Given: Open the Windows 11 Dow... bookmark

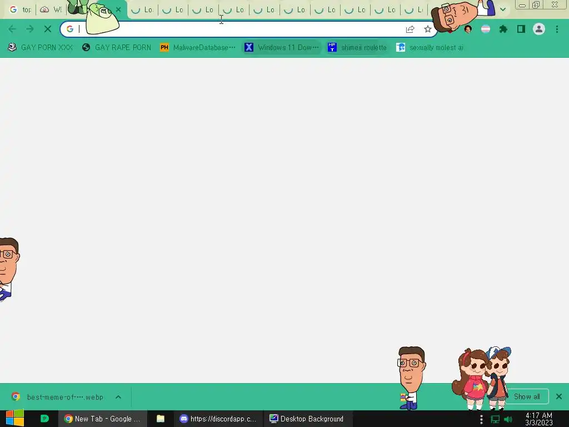Looking at the screenshot, I should 282,48.
